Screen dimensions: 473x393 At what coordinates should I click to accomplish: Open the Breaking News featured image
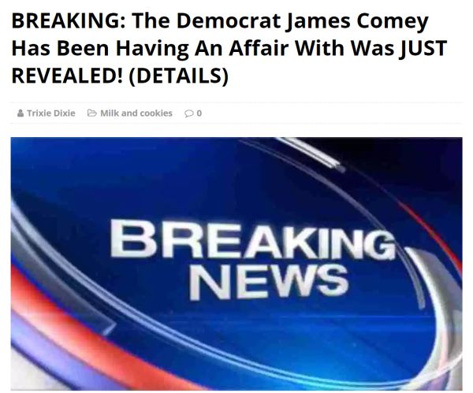click(236, 264)
